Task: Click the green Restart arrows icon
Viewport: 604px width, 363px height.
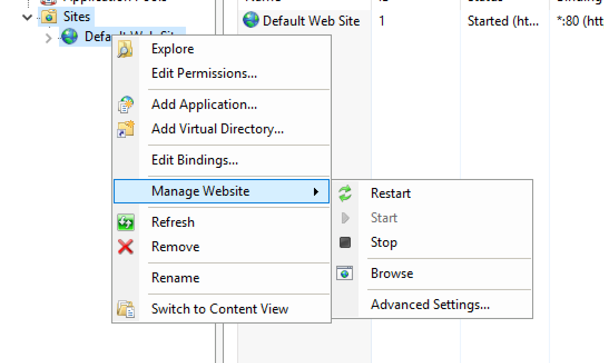Action: pos(345,193)
